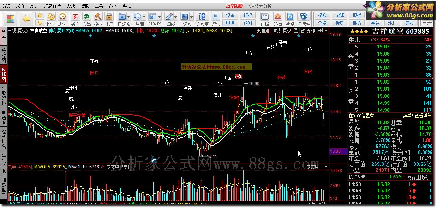Expand the F10/F9 dropdown arrow
Viewport: 437px width, 208px height.
(160, 17)
